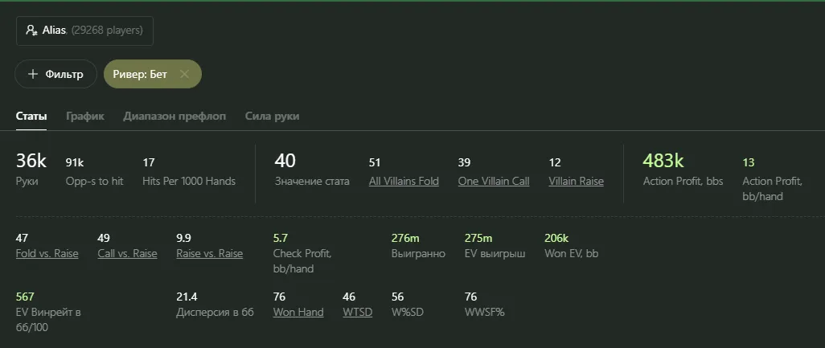Add a new filter with Фильтр button
The width and height of the screenshot is (825, 348).
click(x=55, y=74)
